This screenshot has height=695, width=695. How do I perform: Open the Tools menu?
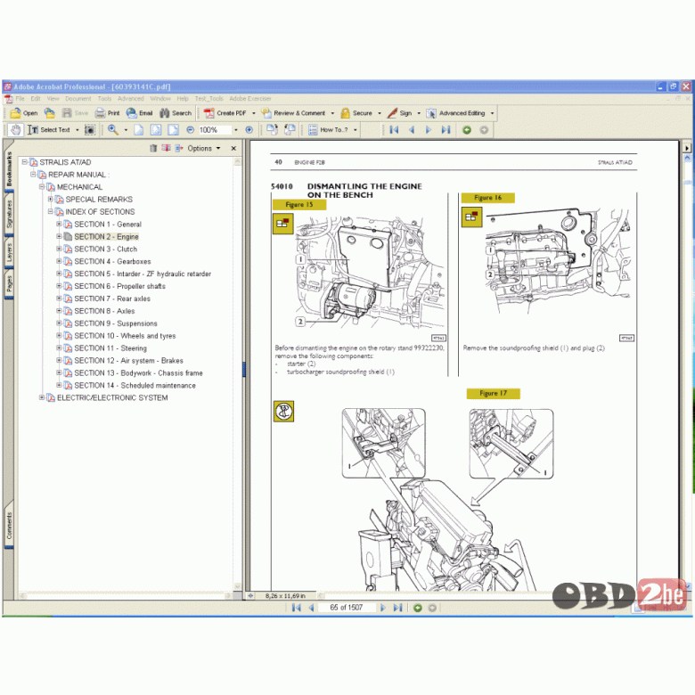pyautogui.click(x=104, y=99)
